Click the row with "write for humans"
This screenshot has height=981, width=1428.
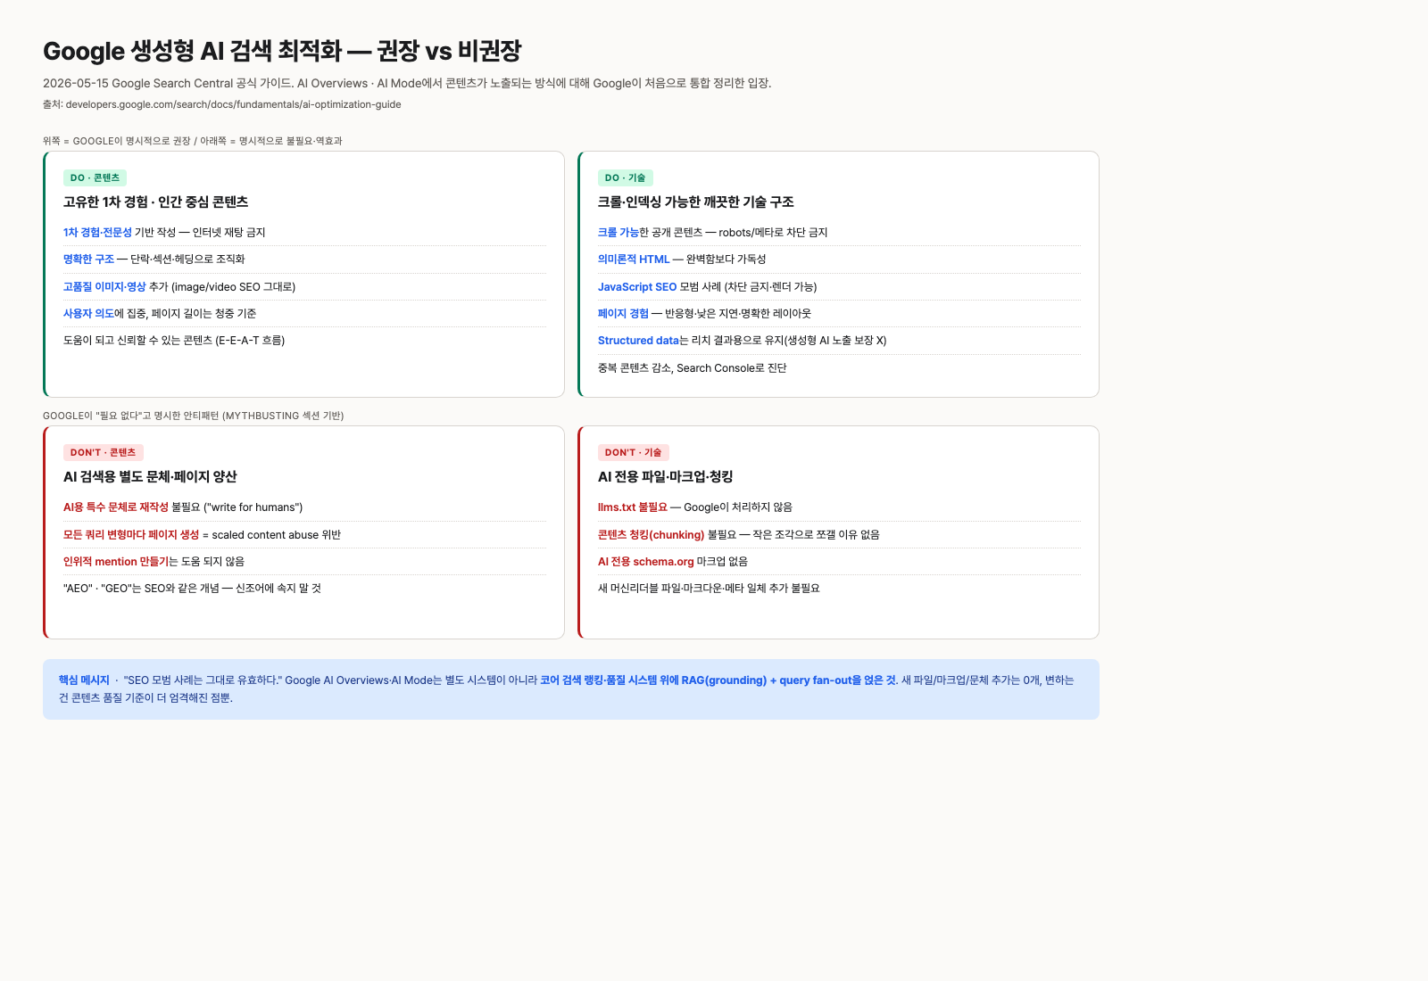coord(304,507)
